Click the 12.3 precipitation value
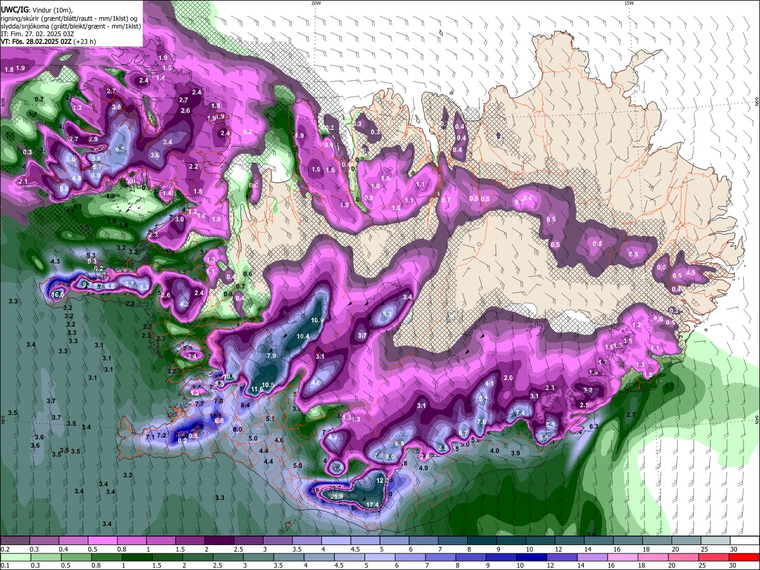This screenshot has width=760, height=570. 383,480
